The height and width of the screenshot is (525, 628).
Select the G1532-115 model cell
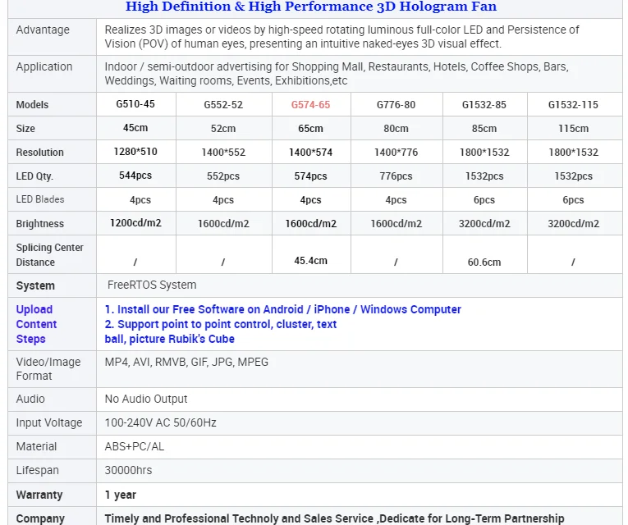click(573, 105)
